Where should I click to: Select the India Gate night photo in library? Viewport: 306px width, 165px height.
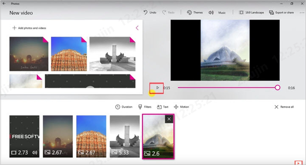[29, 54]
